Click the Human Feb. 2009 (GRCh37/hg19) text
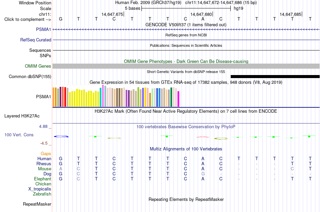This screenshot has width=320, height=212. point(148,3)
